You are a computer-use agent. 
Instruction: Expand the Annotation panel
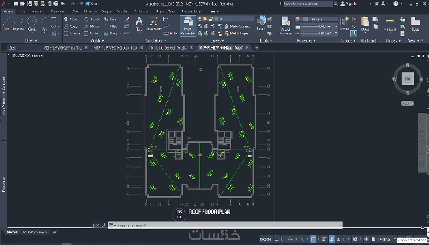pos(156,41)
